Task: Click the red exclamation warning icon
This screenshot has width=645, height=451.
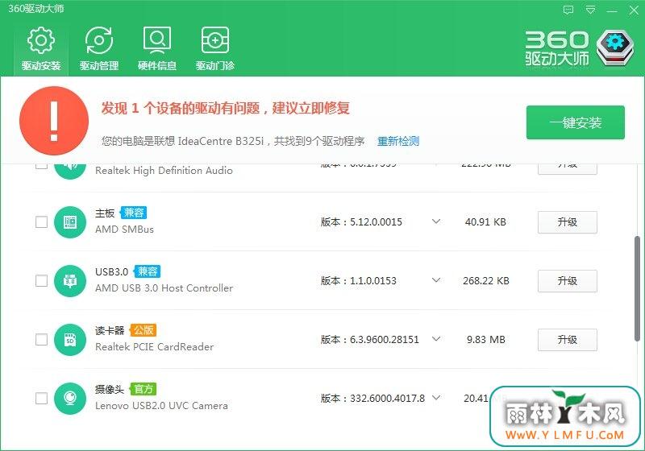Action: pyautogui.click(x=54, y=121)
